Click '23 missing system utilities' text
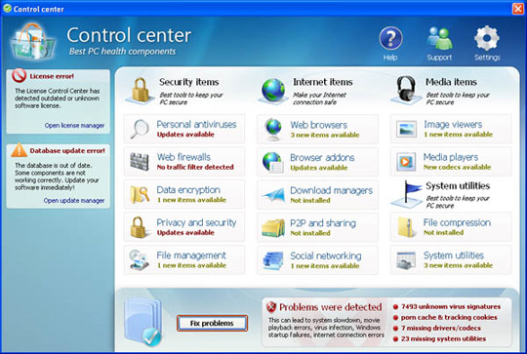 [x=443, y=338]
